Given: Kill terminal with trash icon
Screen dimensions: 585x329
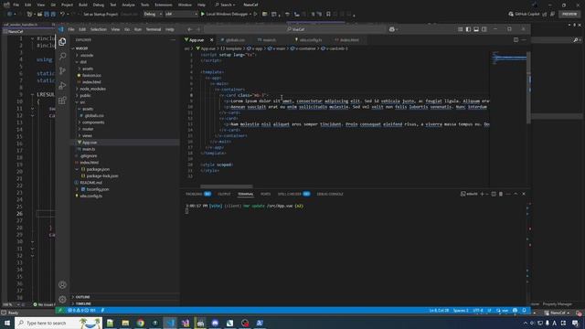Looking at the screenshot, I should (x=501, y=194).
